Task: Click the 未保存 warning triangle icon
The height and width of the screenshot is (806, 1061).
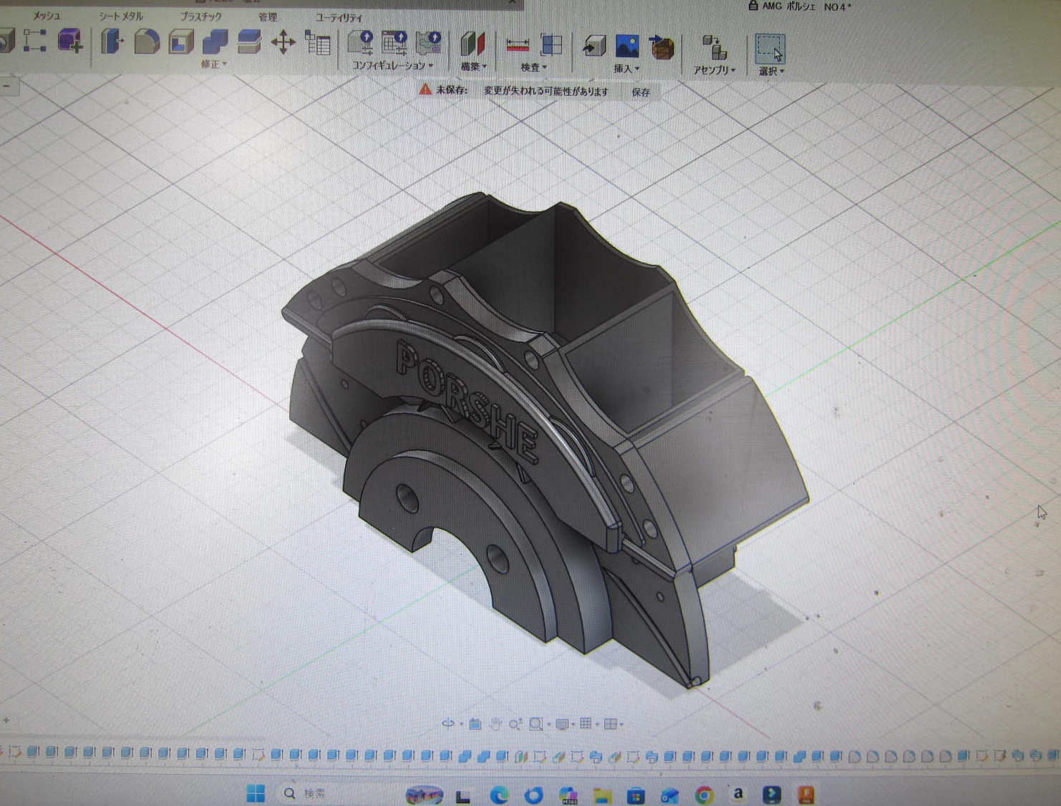Action: (425, 89)
